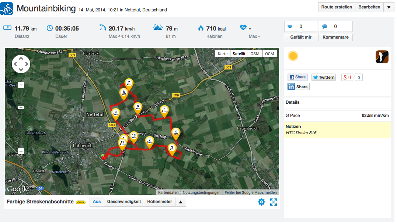Turn colored route sections to Aus
The height and width of the screenshot is (224, 397).
click(x=97, y=202)
